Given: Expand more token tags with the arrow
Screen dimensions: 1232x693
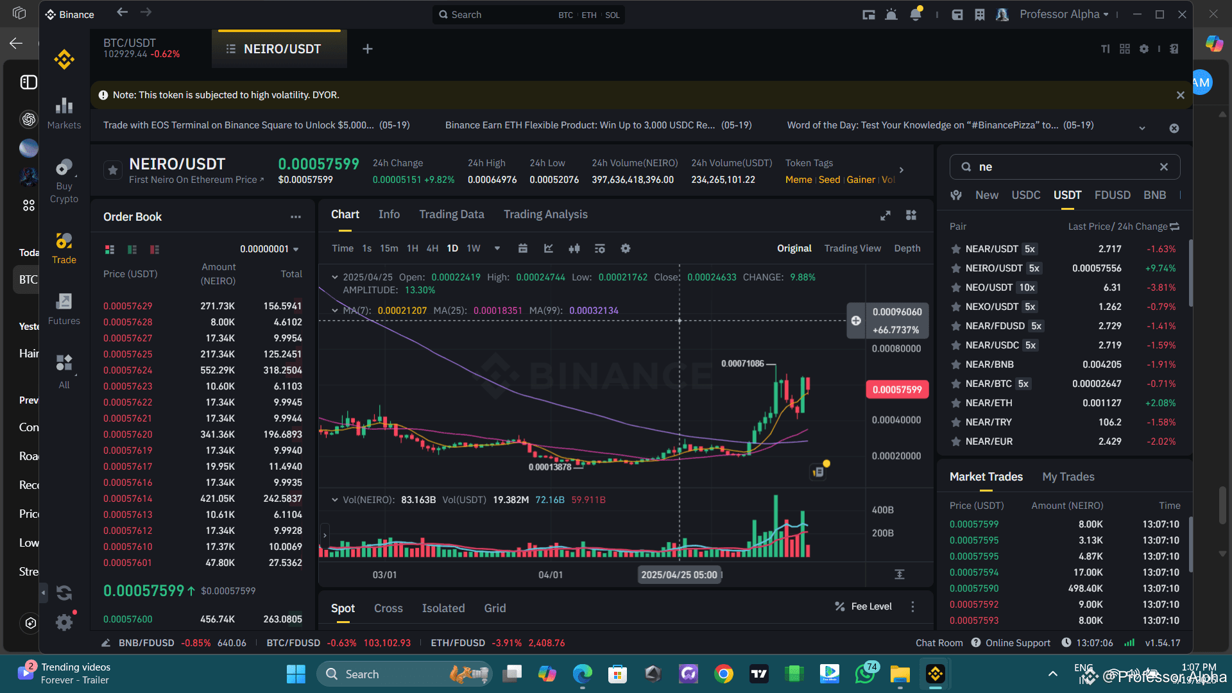Looking at the screenshot, I should coord(902,170).
